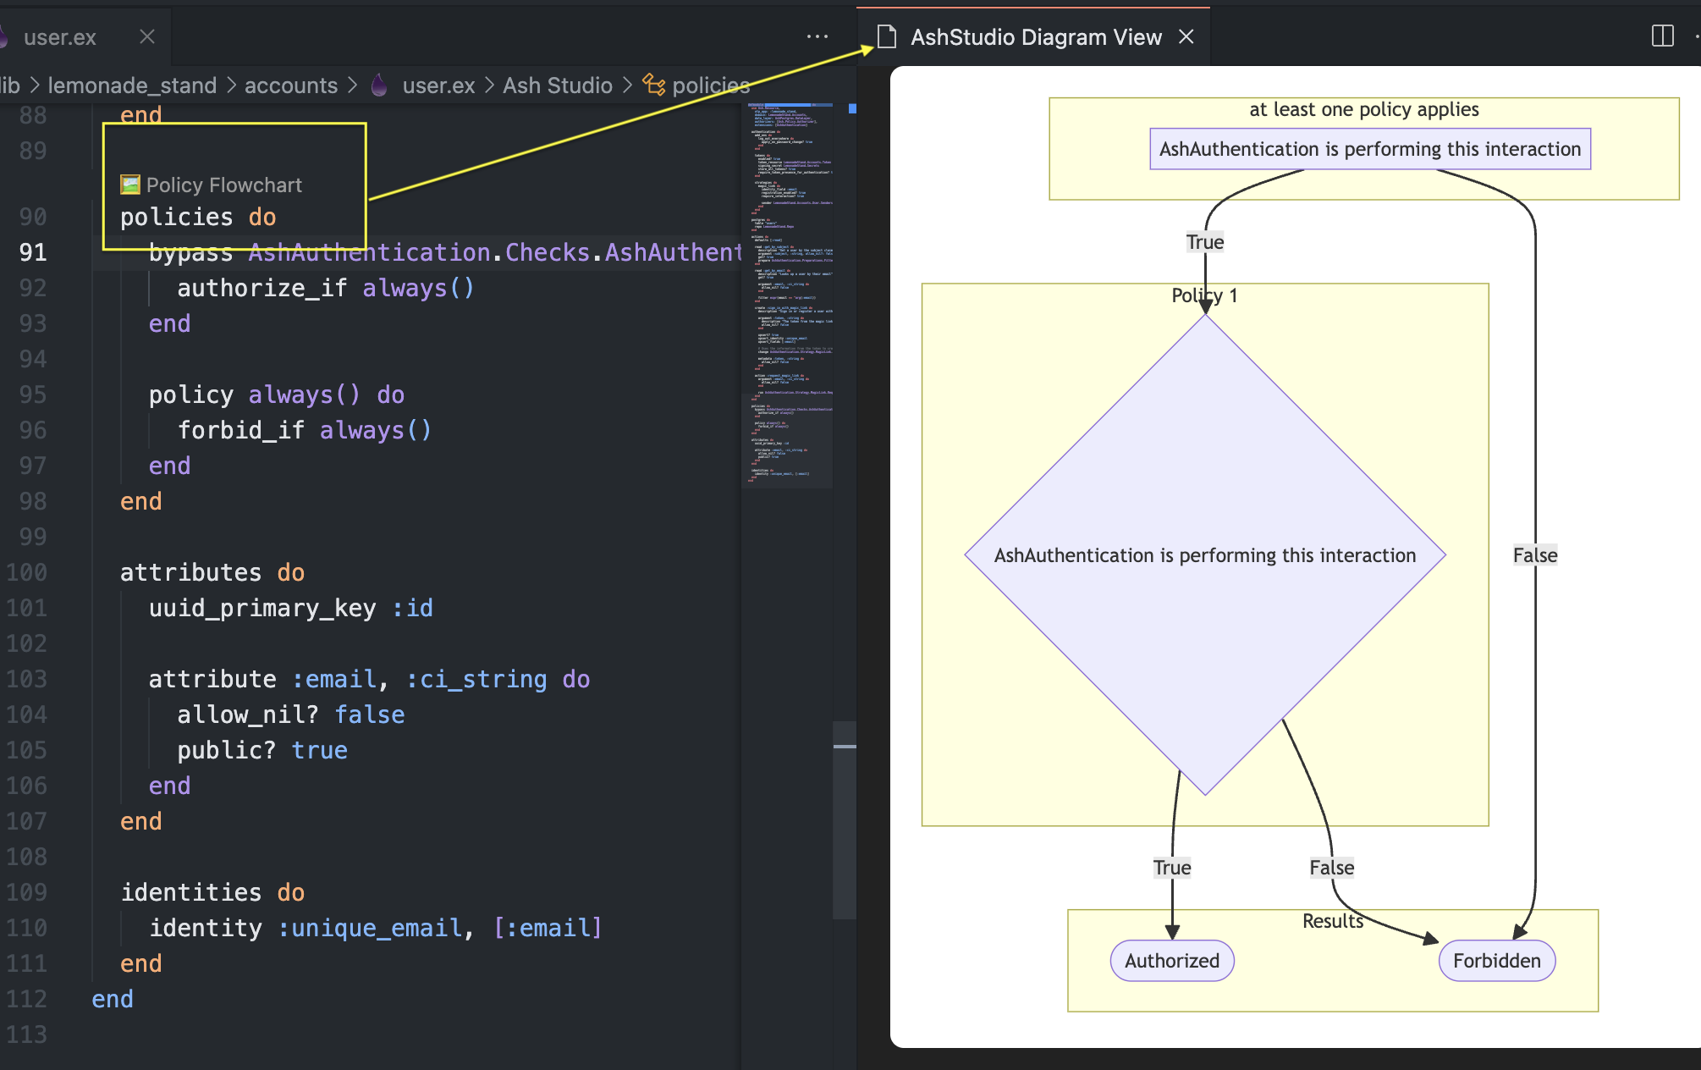Click the policies symbol icon in breadcrumb
This screenshot has width=1701, height=1070.
click(x=653, y=85)
